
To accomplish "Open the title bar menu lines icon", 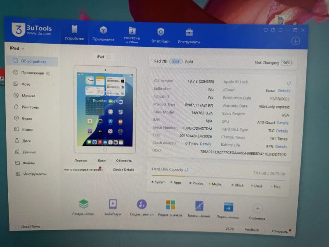I will point(280,30).
